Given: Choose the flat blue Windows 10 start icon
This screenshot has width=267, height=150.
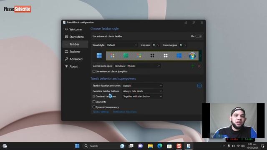Looking at the screenshot, I should coord(179,55).
